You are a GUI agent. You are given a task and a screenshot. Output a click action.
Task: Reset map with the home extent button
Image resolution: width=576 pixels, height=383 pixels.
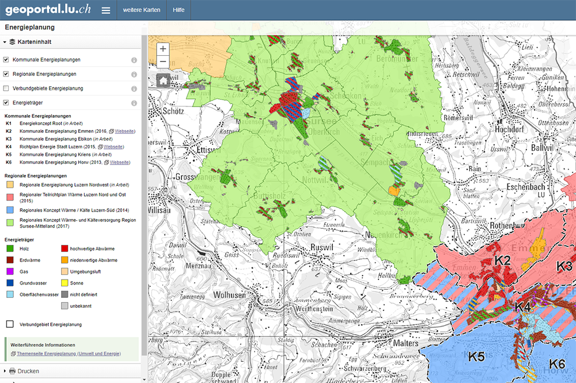point(163,80)
